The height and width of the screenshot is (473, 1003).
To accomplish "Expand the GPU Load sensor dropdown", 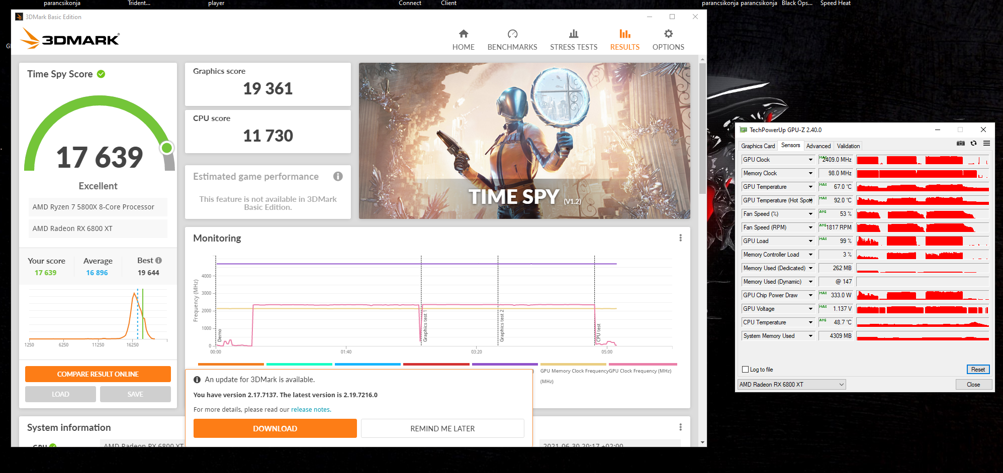I will click(810, 241).
